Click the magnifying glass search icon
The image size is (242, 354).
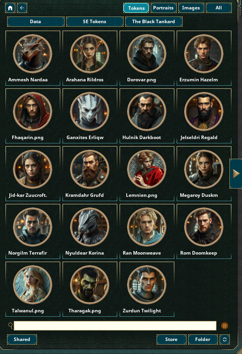coord(10,326)
